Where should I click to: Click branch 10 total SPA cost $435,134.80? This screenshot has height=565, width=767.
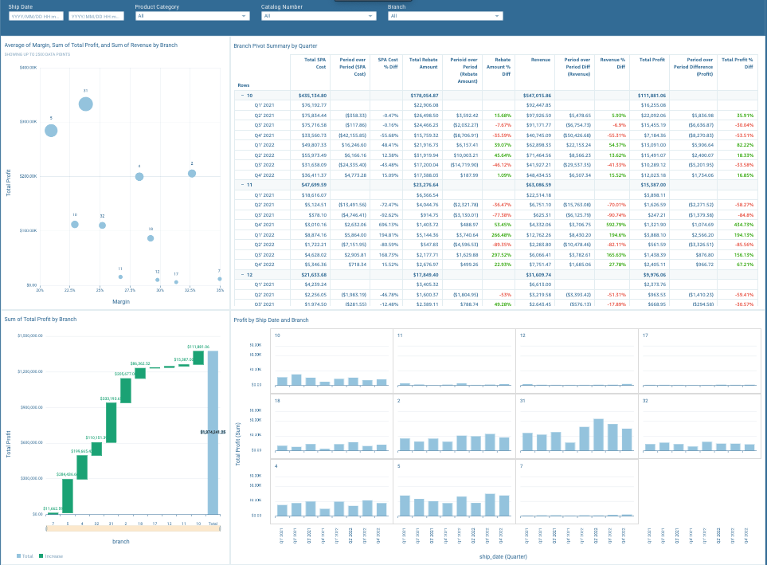(312, 96)
